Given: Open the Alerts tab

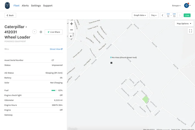Looking at the screenshot, I should pyautogui.click(x=25, y=5).
